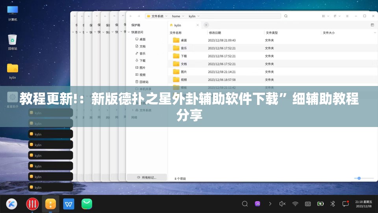Click the search magnifier in file manager
The image size is (378, 213).
(x=286, y=16)
